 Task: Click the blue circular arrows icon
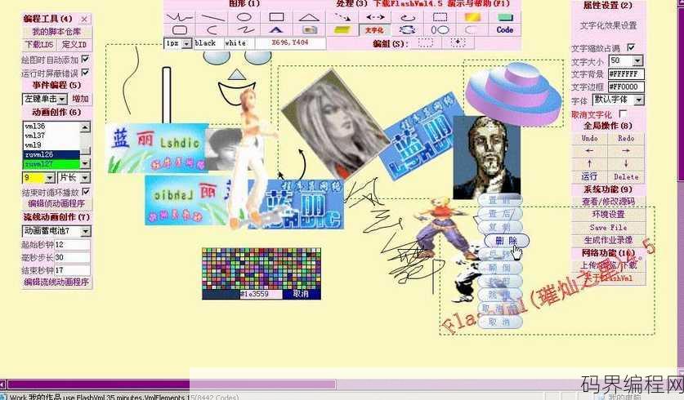pos(408,30)
